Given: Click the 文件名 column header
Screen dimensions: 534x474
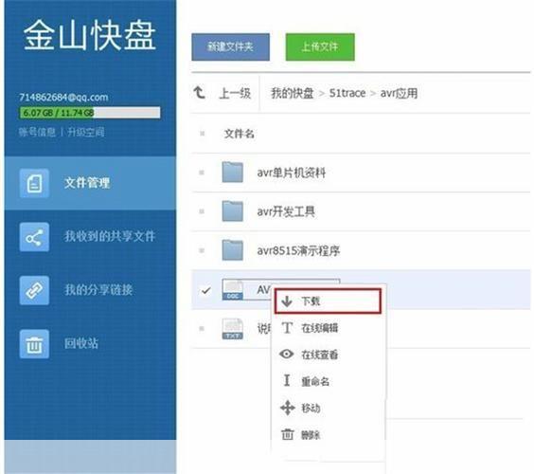Looking at the screenshot, I should click(240, 134).
